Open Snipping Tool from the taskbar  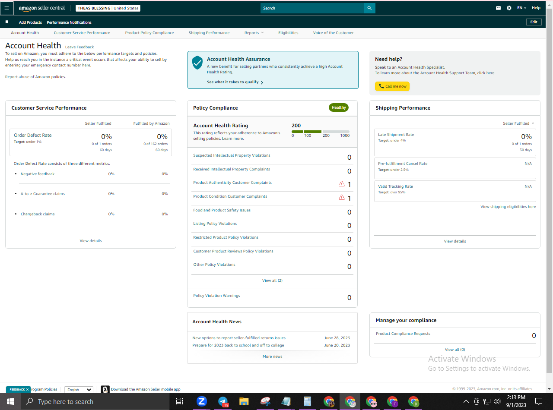(x=265, y=401)
